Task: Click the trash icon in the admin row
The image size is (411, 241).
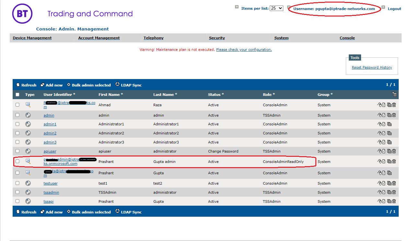Action: pyautogui.click(x=394, y=115)
